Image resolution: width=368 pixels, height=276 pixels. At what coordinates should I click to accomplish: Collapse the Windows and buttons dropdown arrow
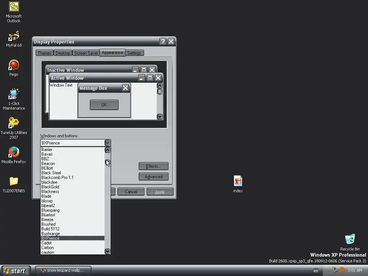107,143
